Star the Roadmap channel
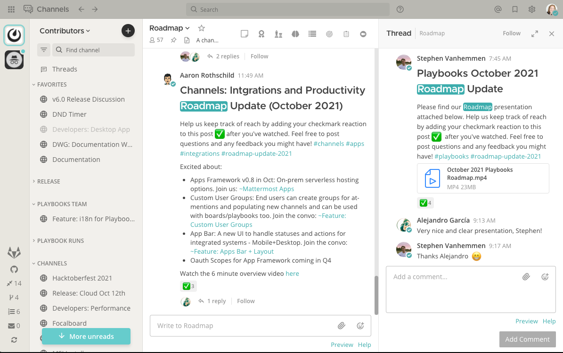 tap(201, 28)
